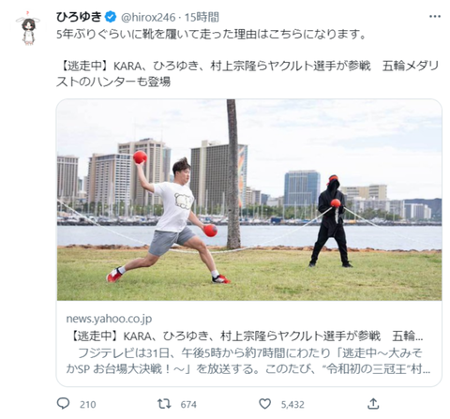Click the tweet text about 靴を履いて走った理由
This screenshot has width=450, height=419.
click(x=211, y=34)
